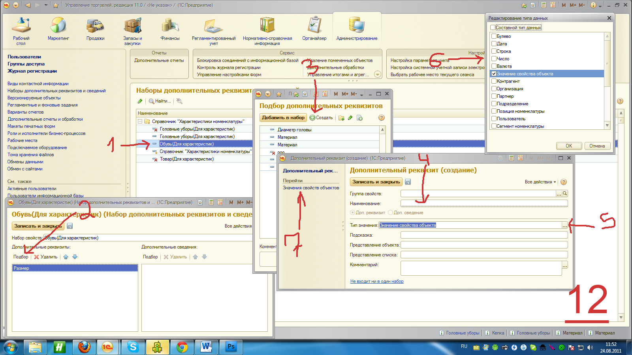This screenshot has height=355, width=632.
Task: Check the Строка type checkbox
Action: [494, 51]
